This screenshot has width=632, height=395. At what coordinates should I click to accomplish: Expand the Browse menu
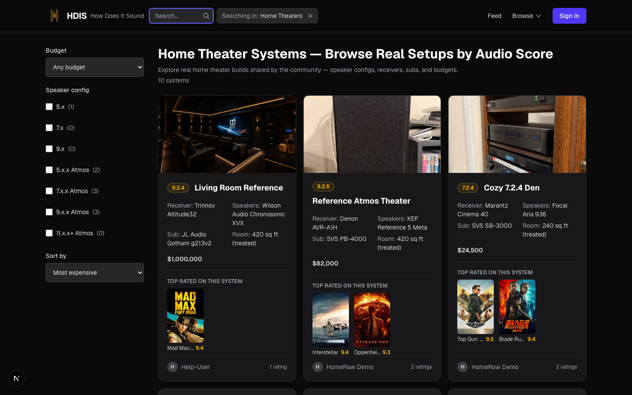(x=527, y=16)
